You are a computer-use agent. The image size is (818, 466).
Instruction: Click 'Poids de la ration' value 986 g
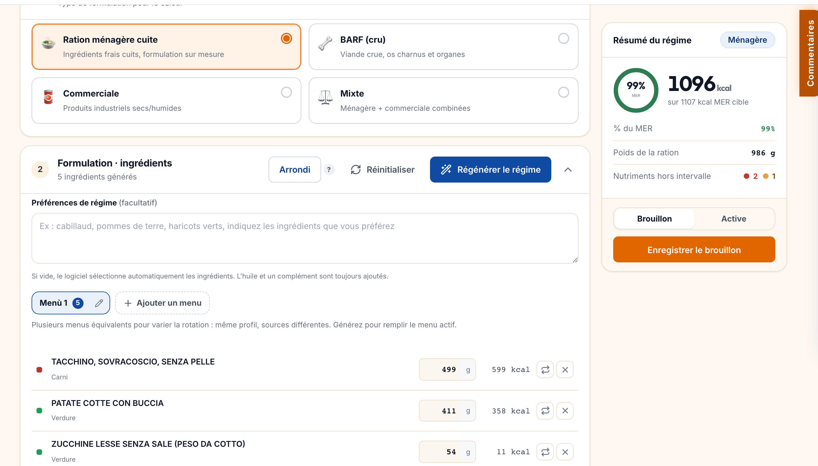(x=763, y=153)
